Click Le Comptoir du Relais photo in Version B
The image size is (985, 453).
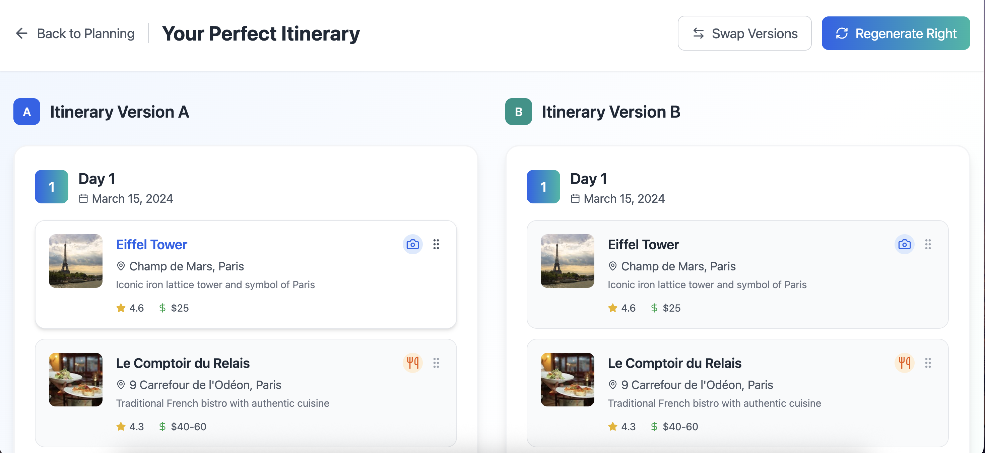click(567, 379)
